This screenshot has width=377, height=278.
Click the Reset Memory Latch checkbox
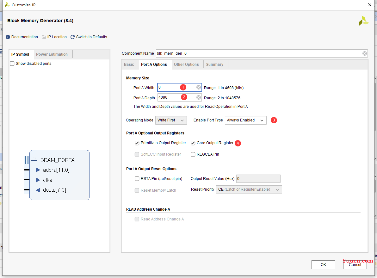137,190
